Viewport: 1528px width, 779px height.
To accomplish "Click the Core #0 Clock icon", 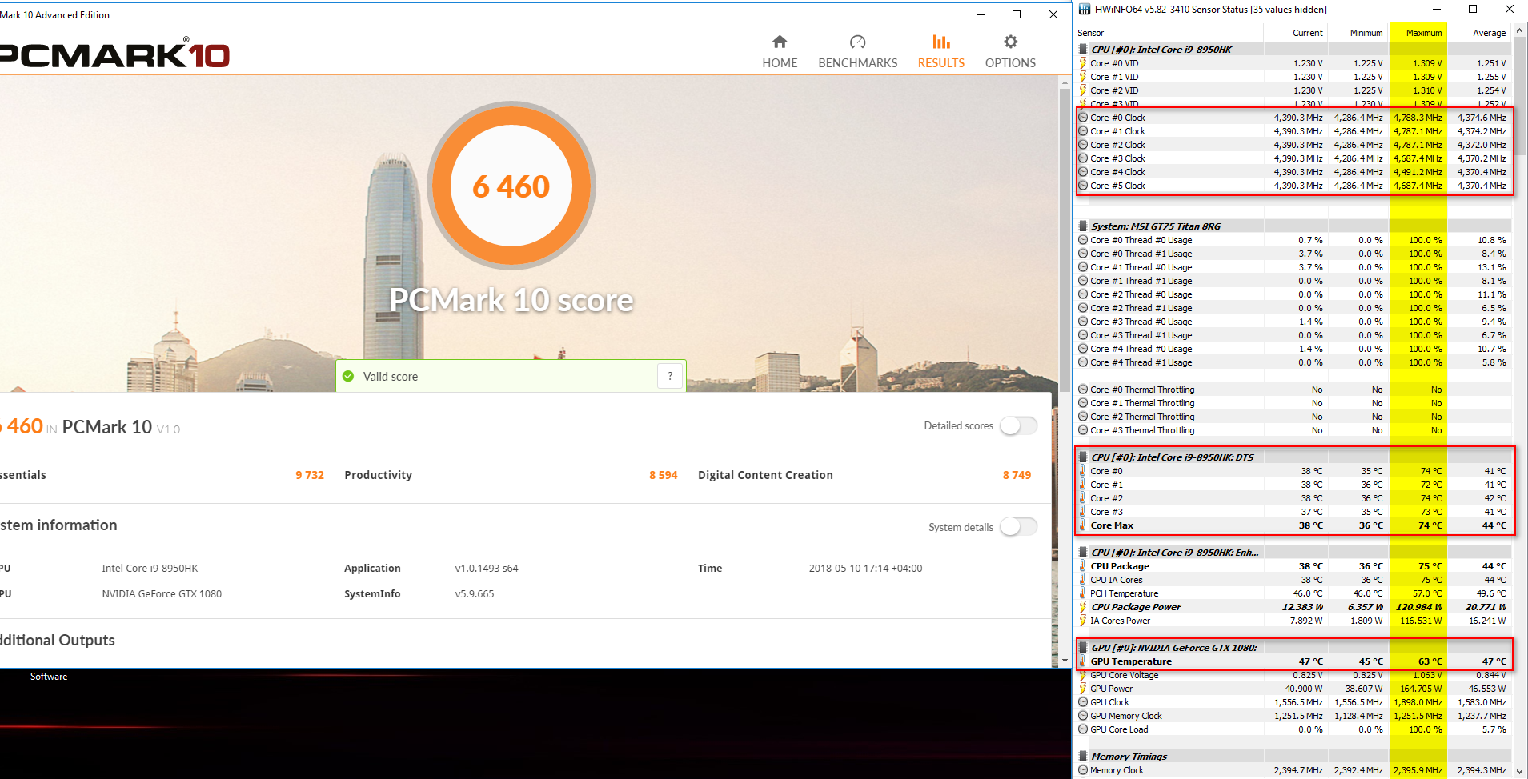I will pyautogui.click(x=1083, y=118).
